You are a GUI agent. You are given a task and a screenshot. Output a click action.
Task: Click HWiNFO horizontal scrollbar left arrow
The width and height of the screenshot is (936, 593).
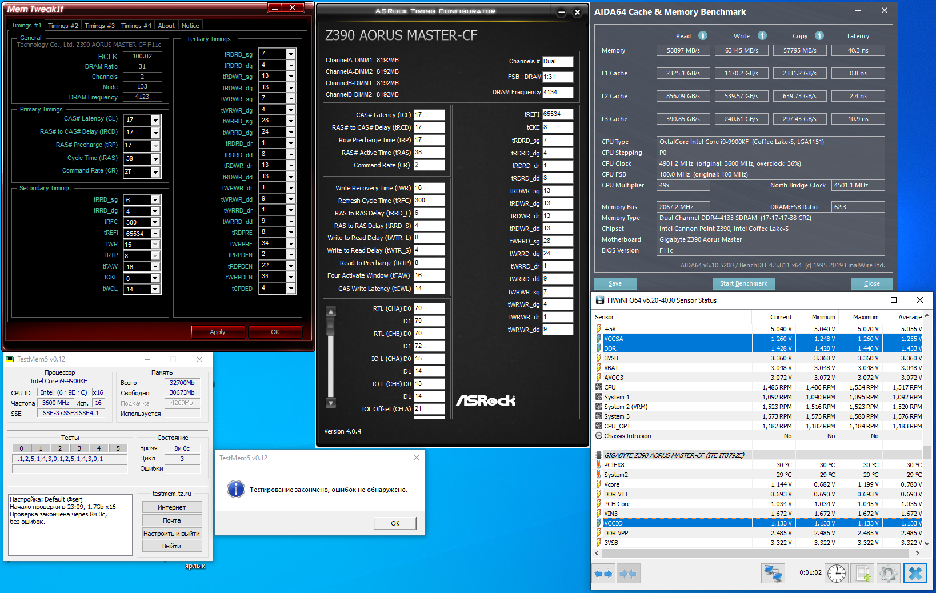click(597, 553)
